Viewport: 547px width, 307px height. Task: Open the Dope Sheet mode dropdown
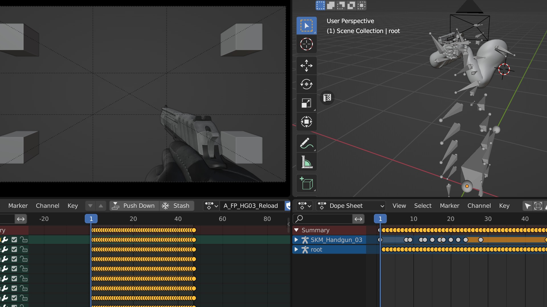point(351,206)
